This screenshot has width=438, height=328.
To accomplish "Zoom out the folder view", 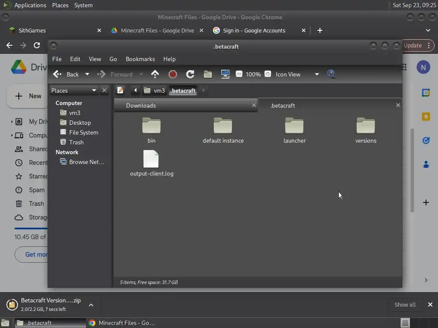I will [x=239, y=74].
